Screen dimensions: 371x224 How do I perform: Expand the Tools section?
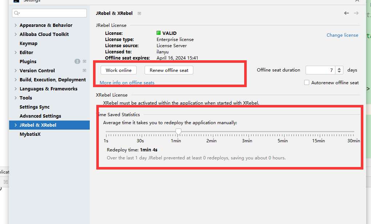[x=16, y=98]
